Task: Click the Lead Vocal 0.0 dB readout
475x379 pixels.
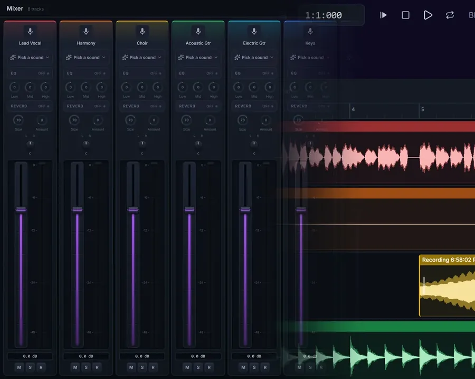Action: pos(30,356)
